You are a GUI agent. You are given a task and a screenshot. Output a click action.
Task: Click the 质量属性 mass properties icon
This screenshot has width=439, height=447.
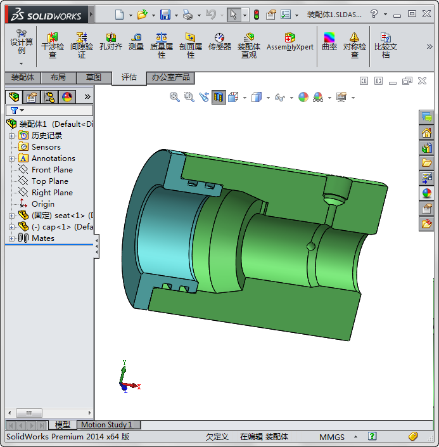[x=162, y=45]
